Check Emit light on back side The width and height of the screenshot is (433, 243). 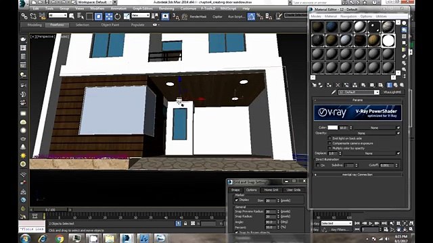coord(329,138)
